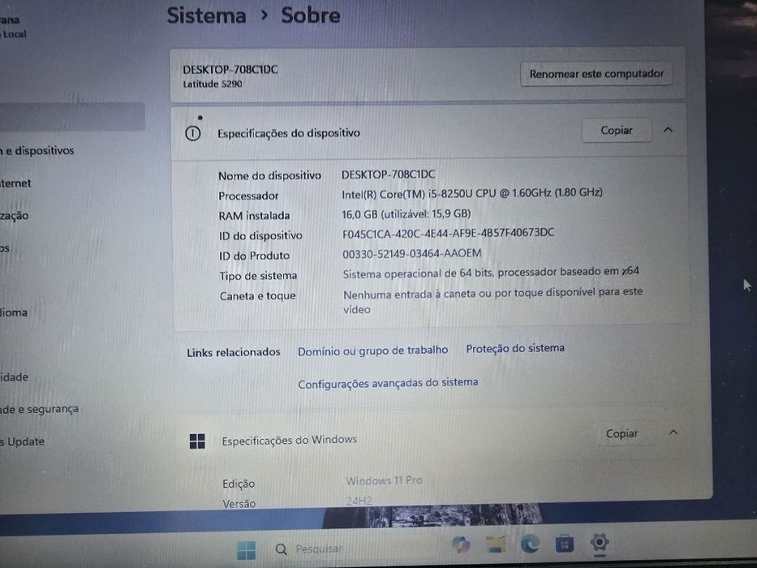Click Renomear este computador button
The width and height of the screenshot is (757, 568).
[x=596, y=74]
